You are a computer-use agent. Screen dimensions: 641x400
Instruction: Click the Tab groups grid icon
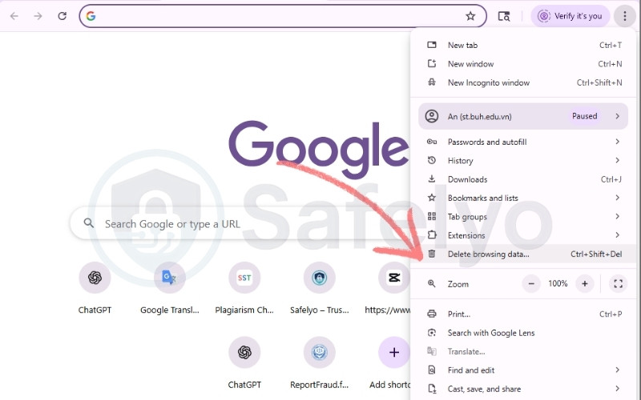tap(432, 216)
